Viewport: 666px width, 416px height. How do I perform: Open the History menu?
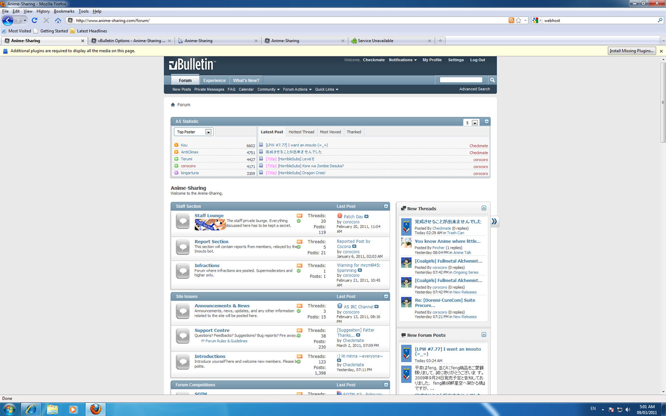43,11
